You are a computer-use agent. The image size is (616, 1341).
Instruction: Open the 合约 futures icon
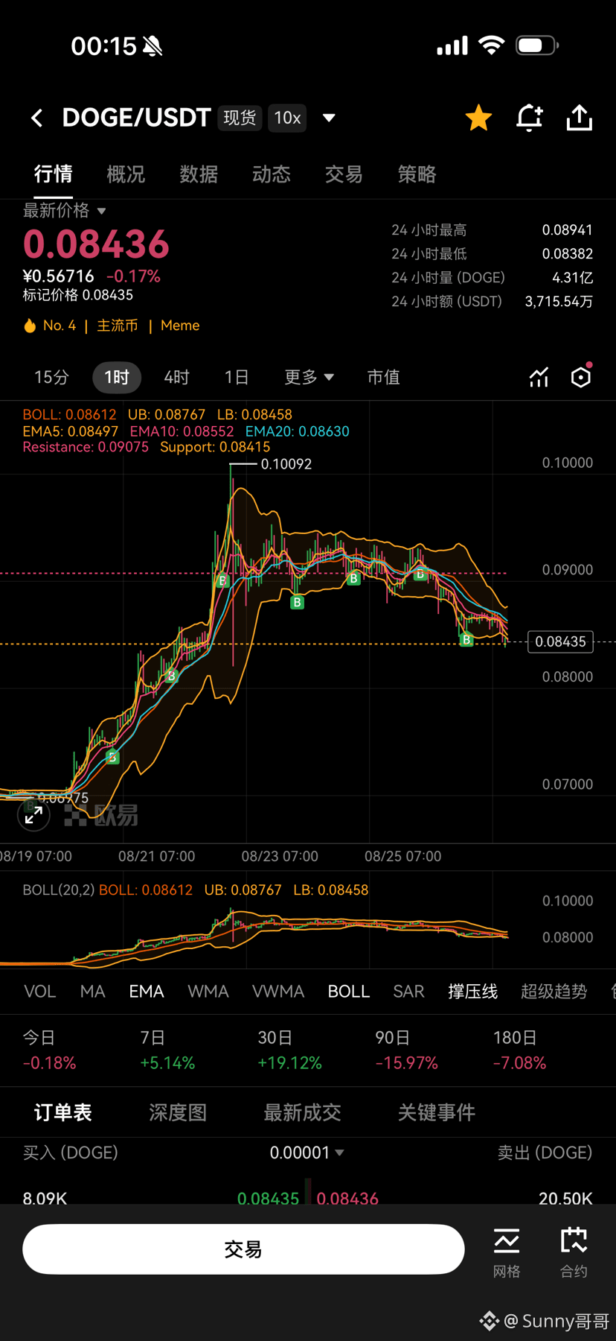[x=574, y=1252]
